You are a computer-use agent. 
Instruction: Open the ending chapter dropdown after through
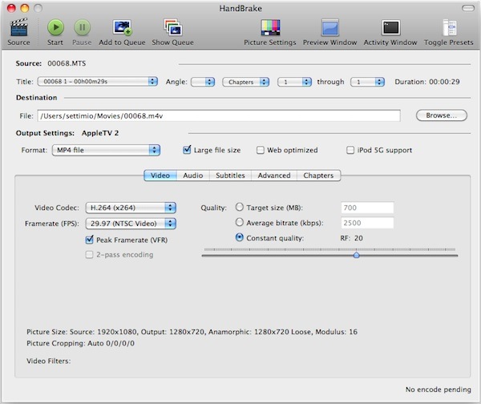click(x=367, y=82)
